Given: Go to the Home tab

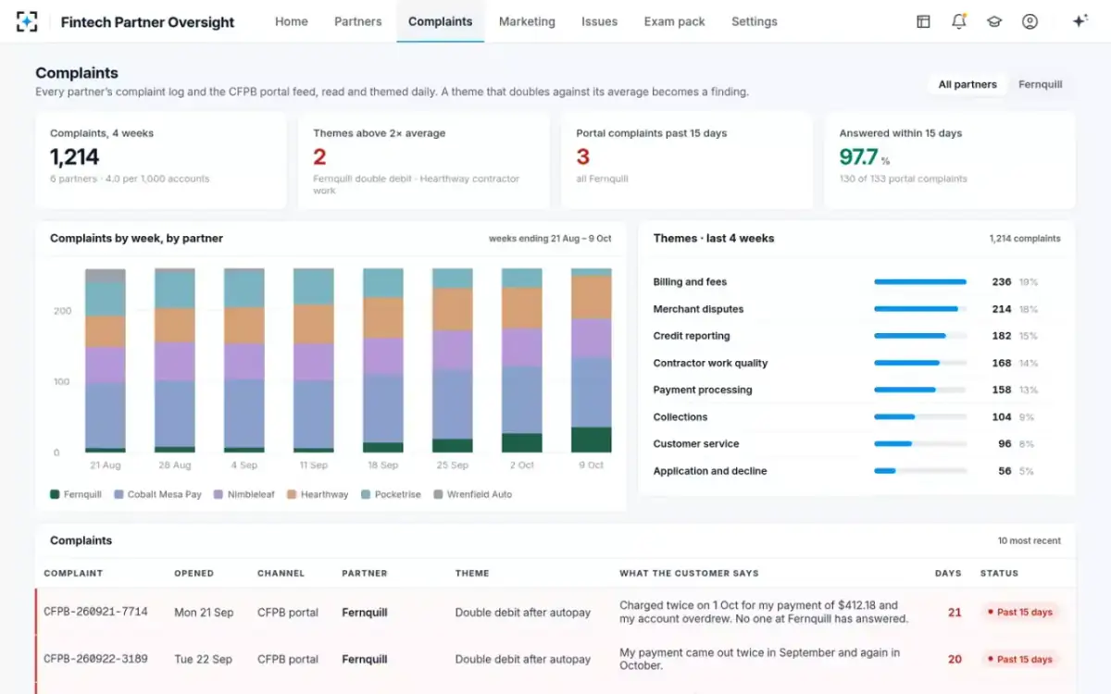Looking at the screenshot, I should pos(292,21).
